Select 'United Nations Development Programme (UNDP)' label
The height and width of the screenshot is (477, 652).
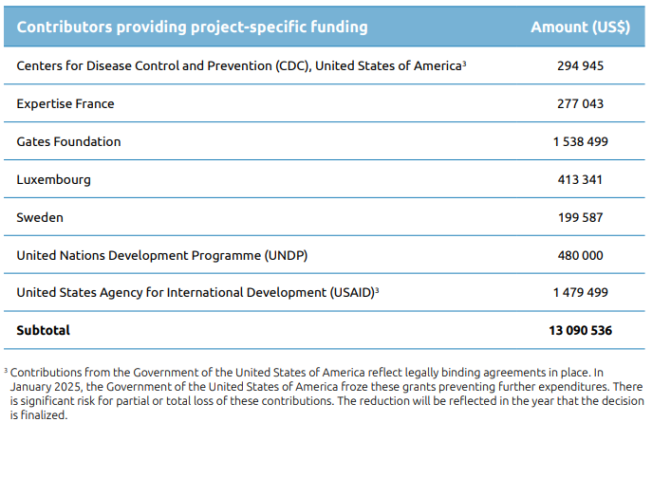[162, 255]
